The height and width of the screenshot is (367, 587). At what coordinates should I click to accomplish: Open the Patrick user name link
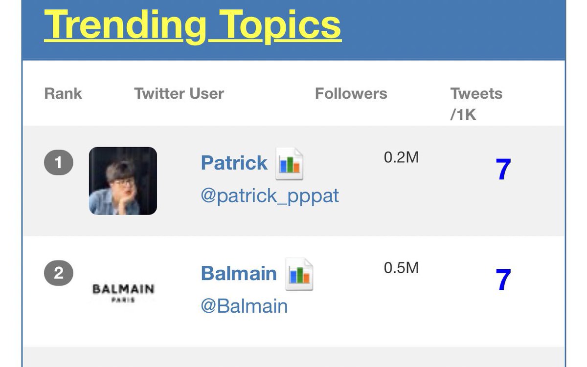point(234,163)
